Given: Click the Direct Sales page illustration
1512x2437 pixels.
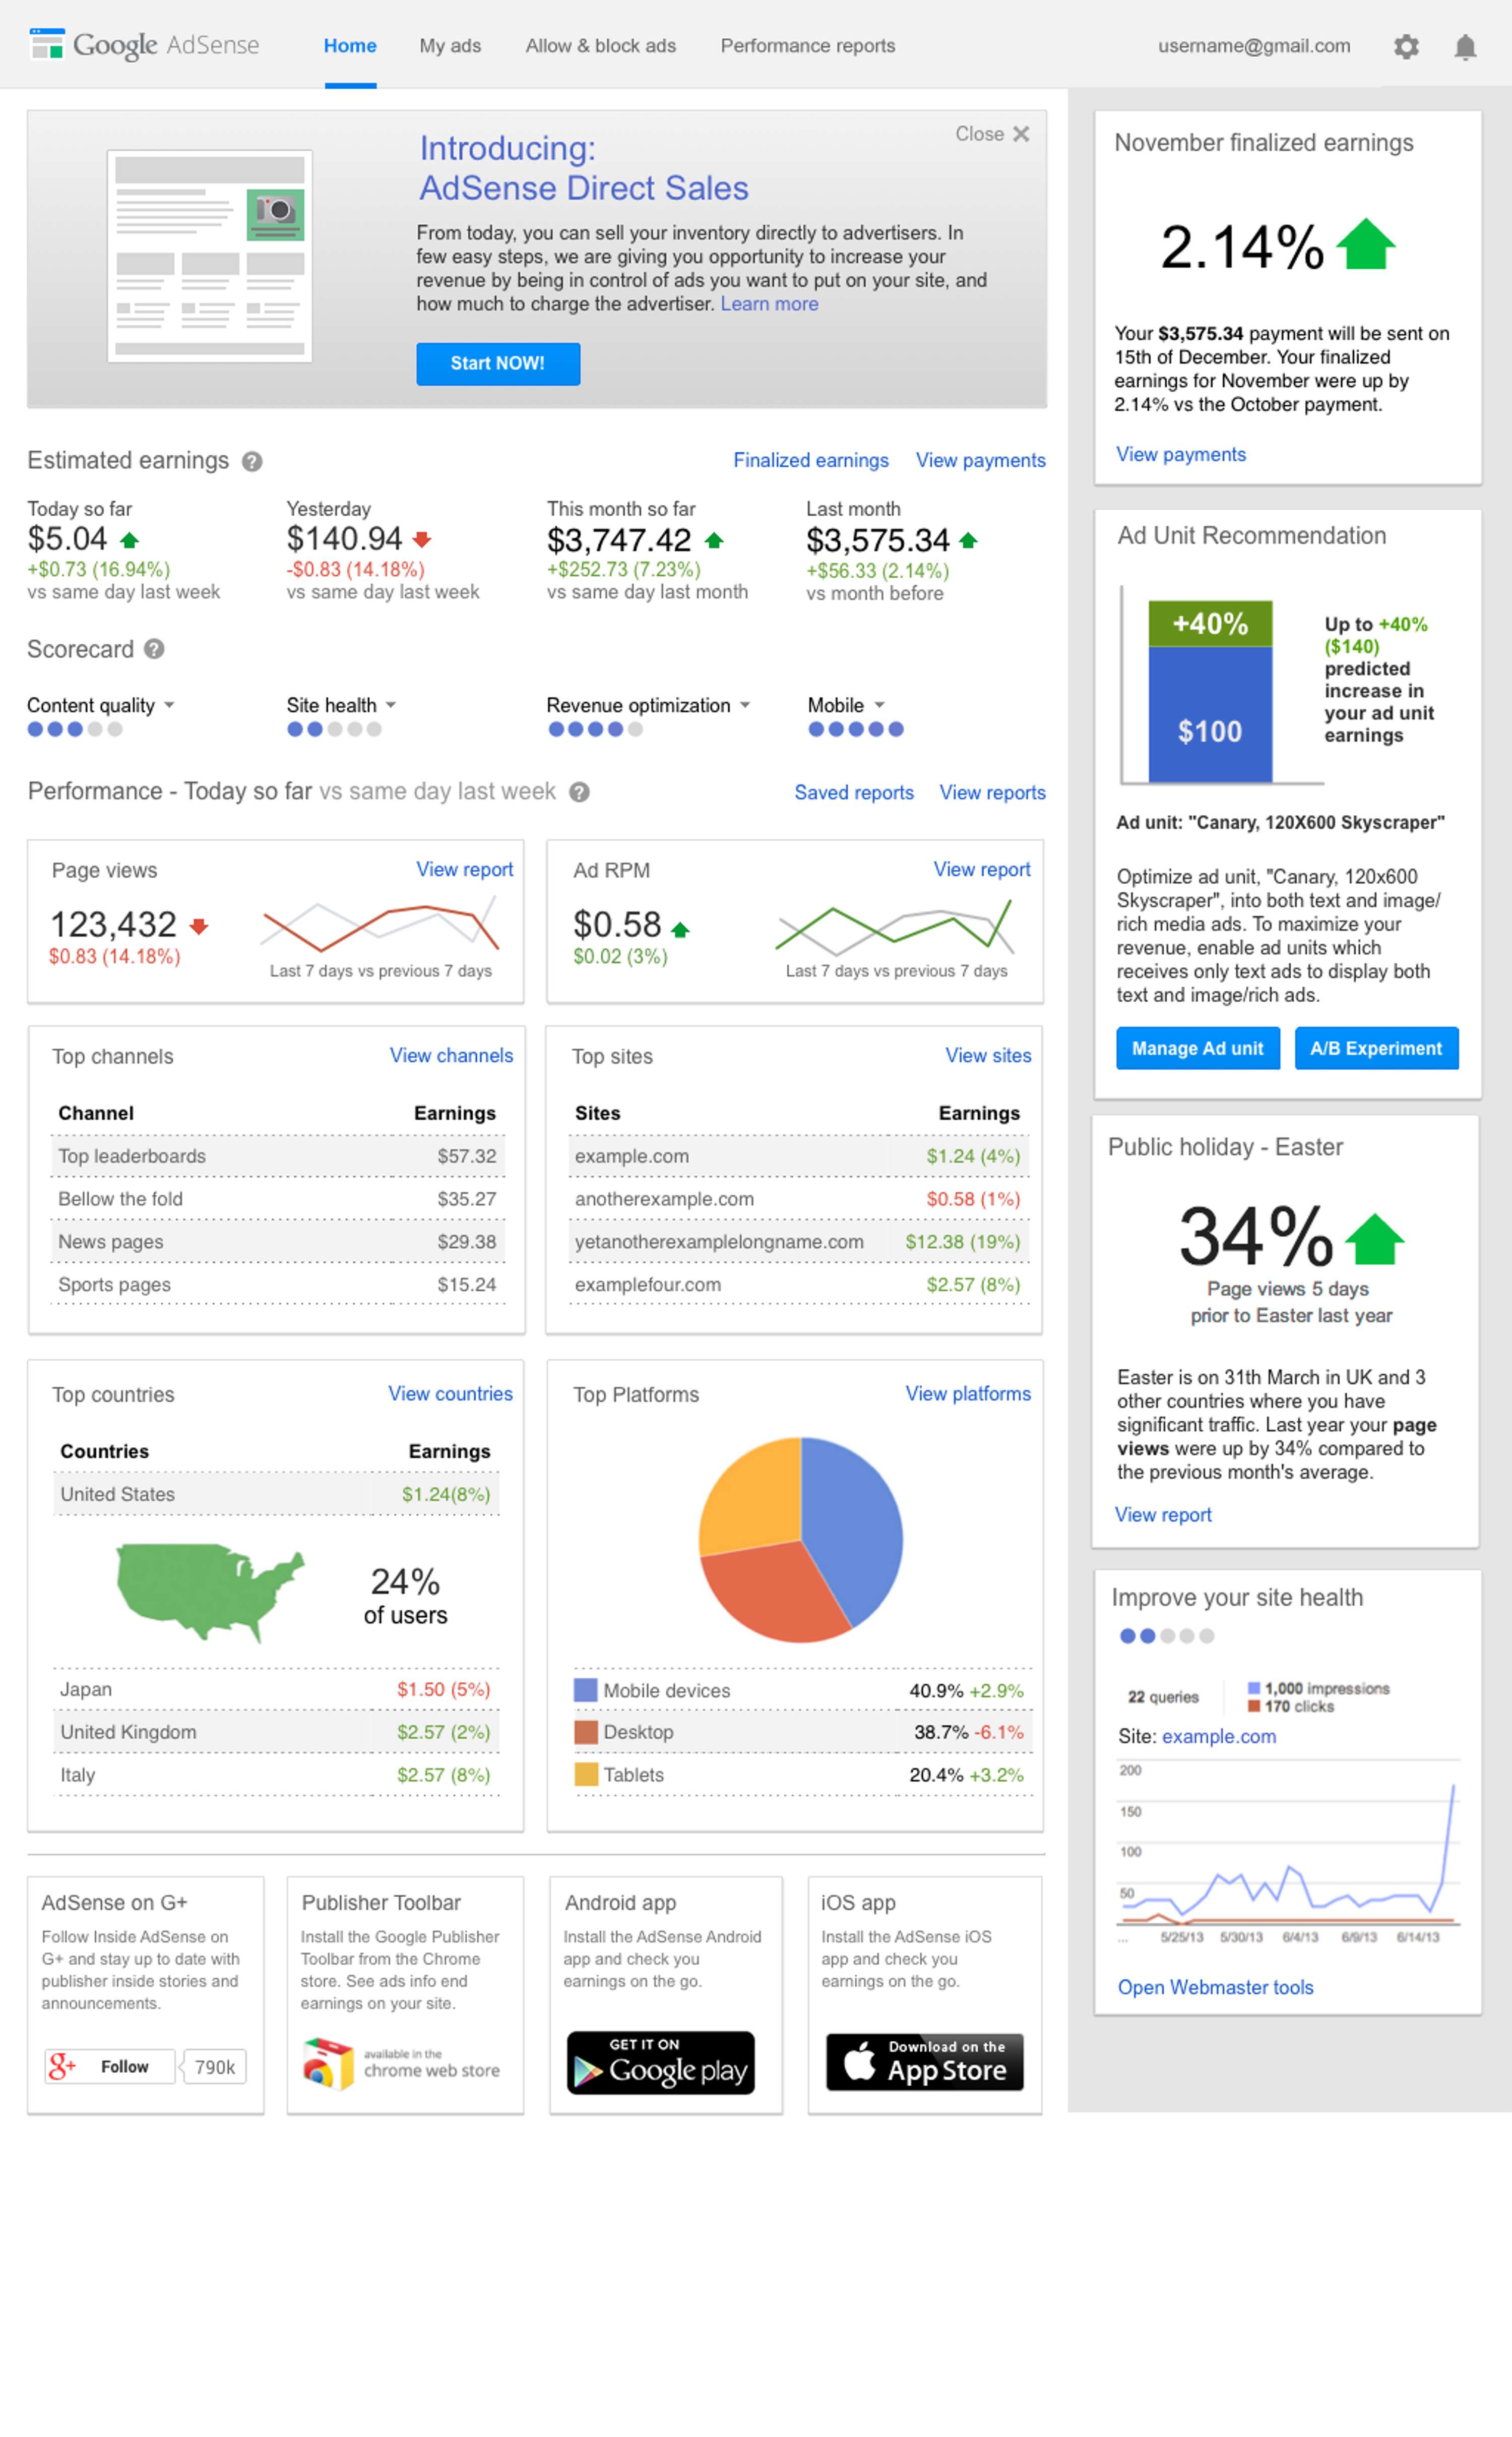Looking at the screenshot, I should 210,256.
